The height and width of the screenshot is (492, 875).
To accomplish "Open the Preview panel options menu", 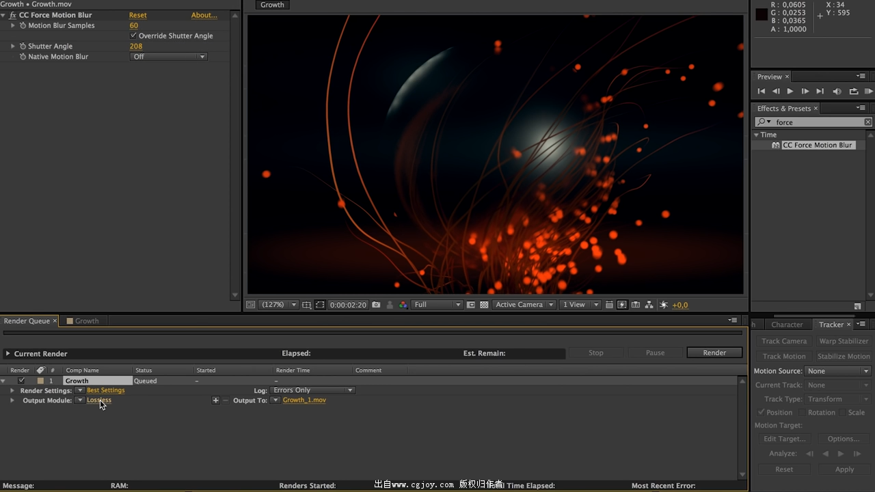I will [861, 76].
